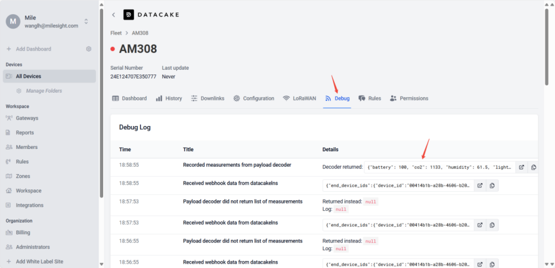Open workspace switcher chevrons next to Mile

point(86,21)
